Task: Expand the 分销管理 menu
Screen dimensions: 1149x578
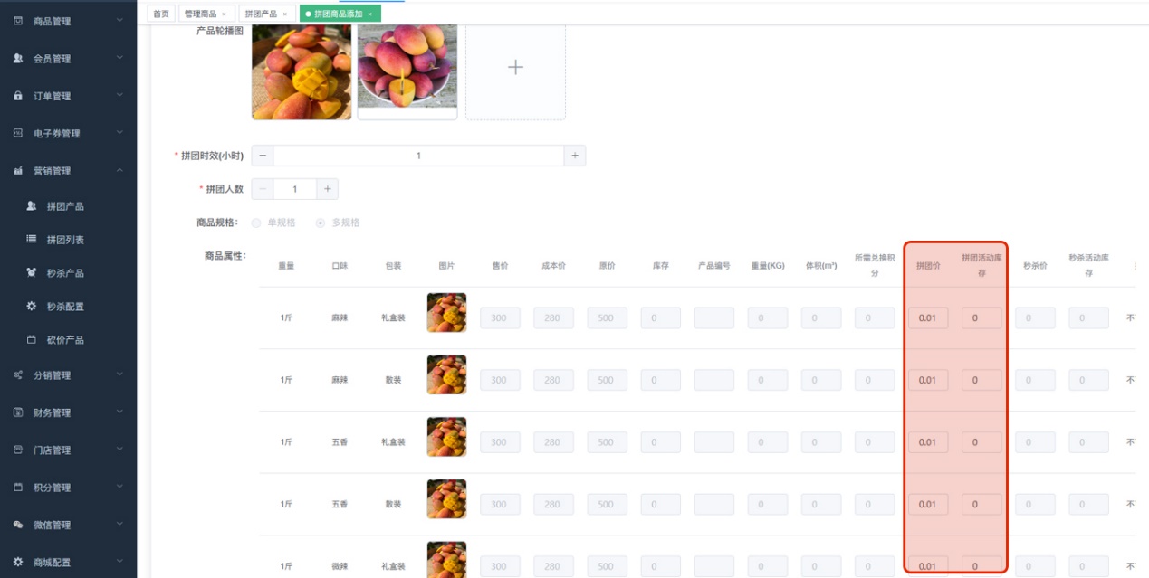Action: [x=120, y=374]
